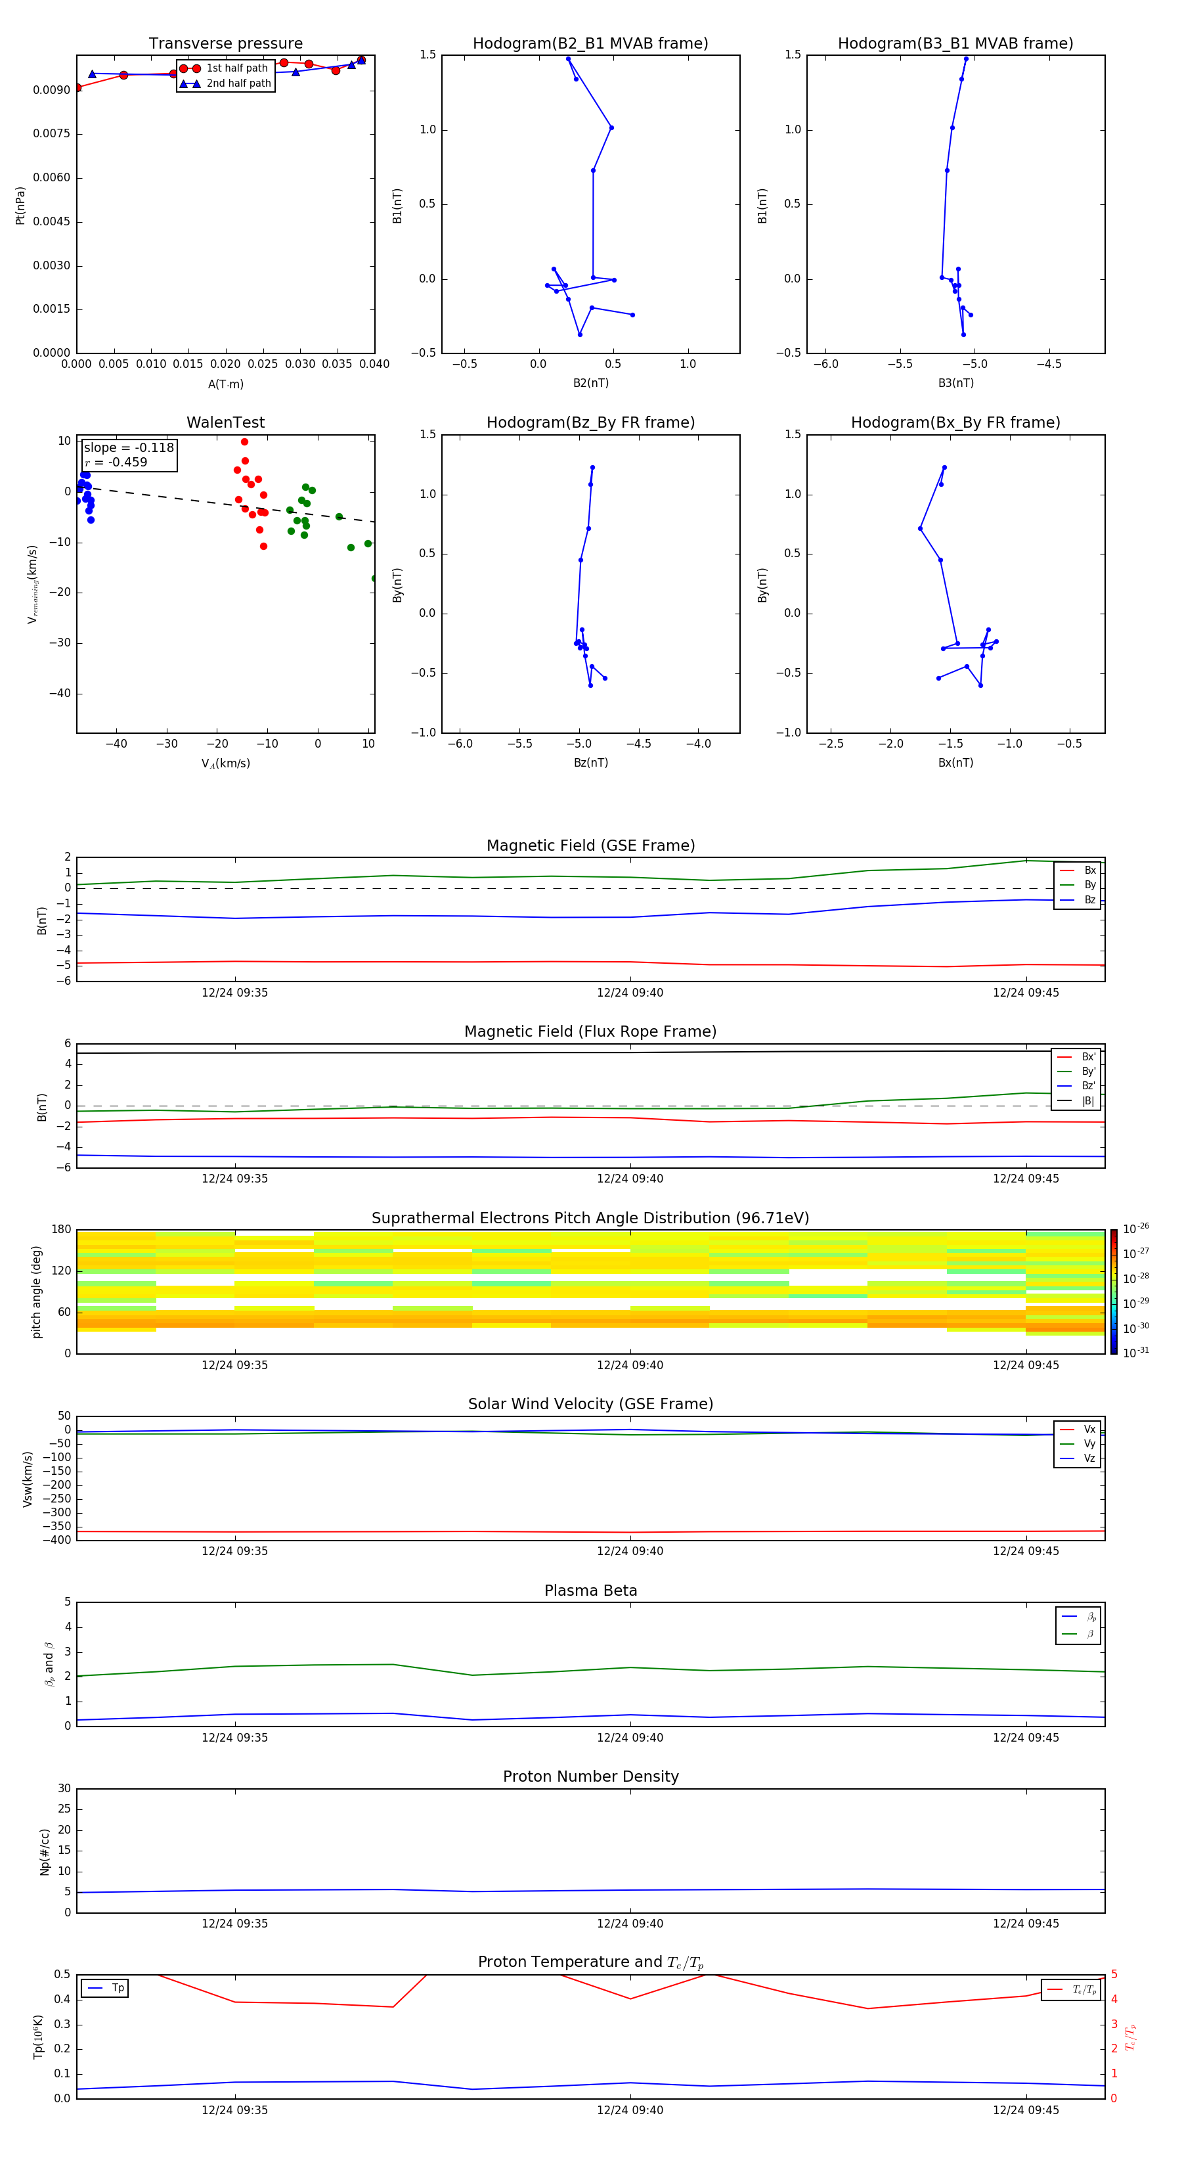Click "12/24 09:35" tick under GSE magnetic field plot
The height and width of the screenshot is (2168, 1182).
[234, 992]
